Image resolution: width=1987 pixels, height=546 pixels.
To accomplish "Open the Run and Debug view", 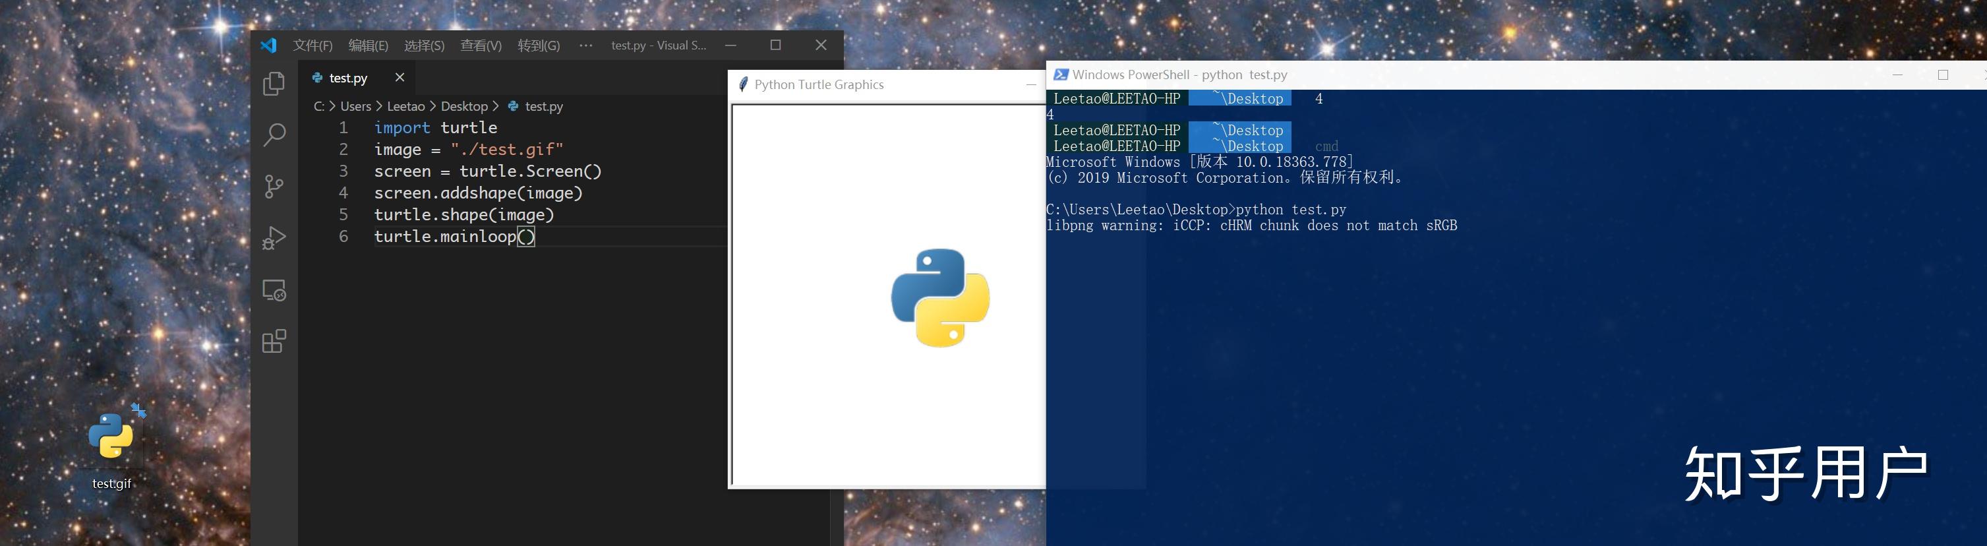I will click(274, 238).
